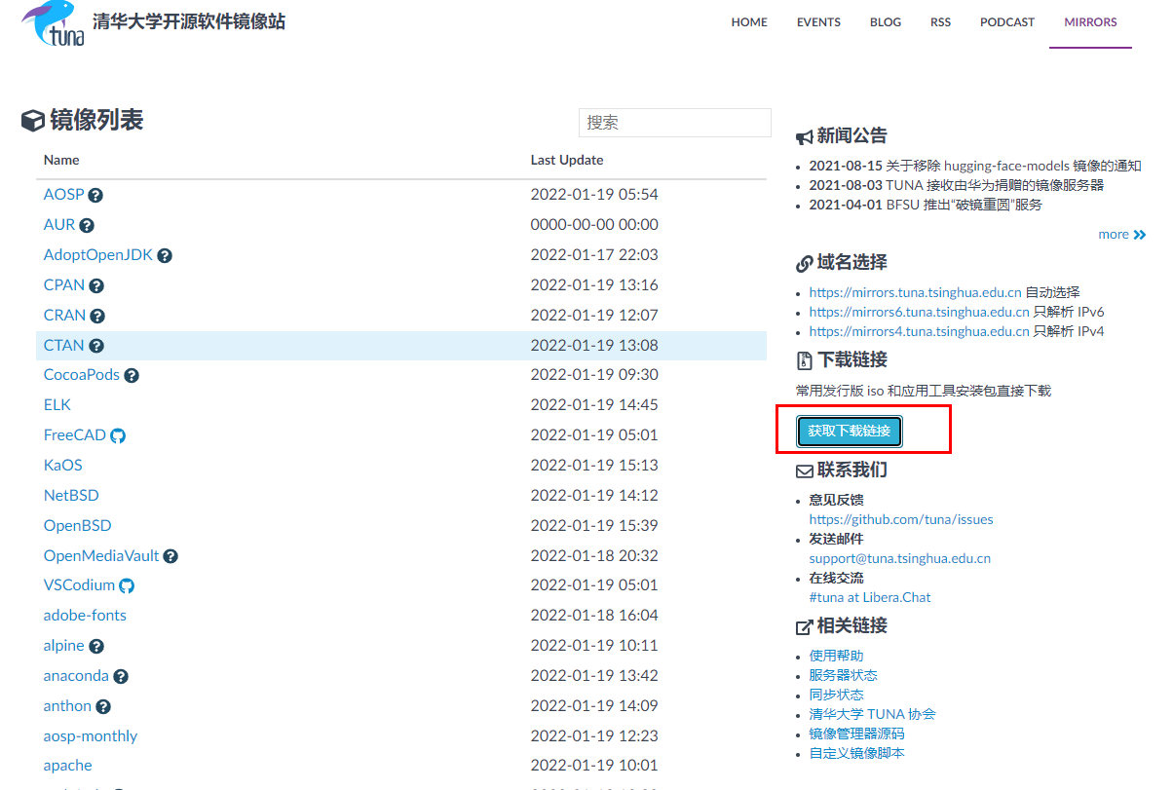Screen dimensions: 1173x790
Task: Open help icon next to anthon
Action: pos(103,706)
